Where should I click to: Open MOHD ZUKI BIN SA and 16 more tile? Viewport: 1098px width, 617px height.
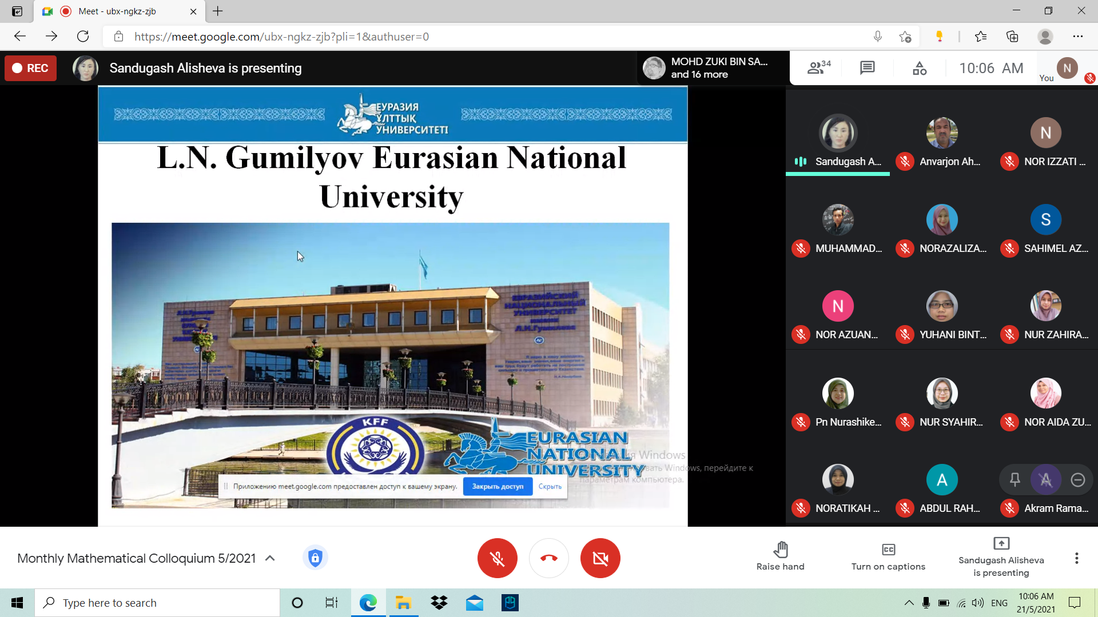click(712, 68)
